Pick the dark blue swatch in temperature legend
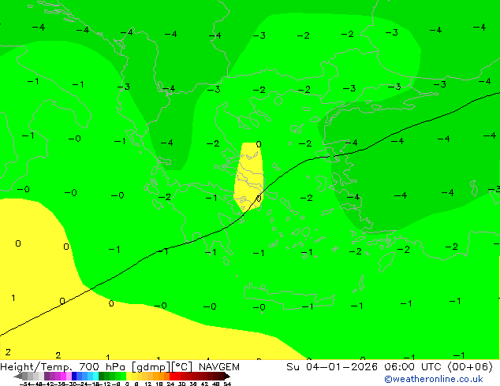Screen dimensions: 500x386 pos(74,376)
